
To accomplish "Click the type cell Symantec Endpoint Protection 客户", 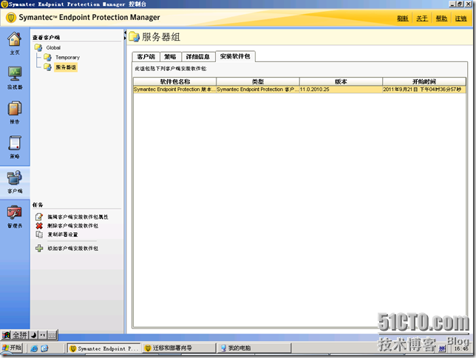I will (x=257, y=89).
